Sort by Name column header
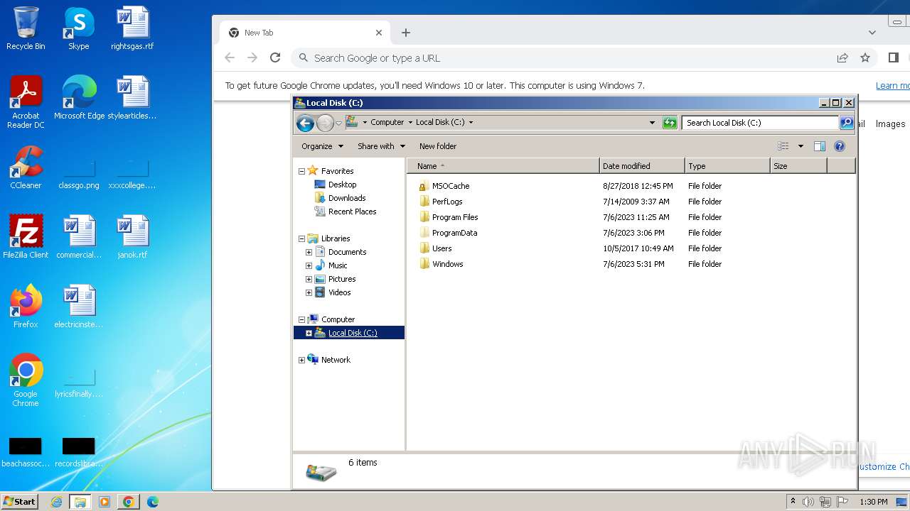Screen dimensions: 910x511 point(503,166)
